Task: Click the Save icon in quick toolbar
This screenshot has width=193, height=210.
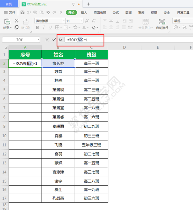Action: [23, 13]
